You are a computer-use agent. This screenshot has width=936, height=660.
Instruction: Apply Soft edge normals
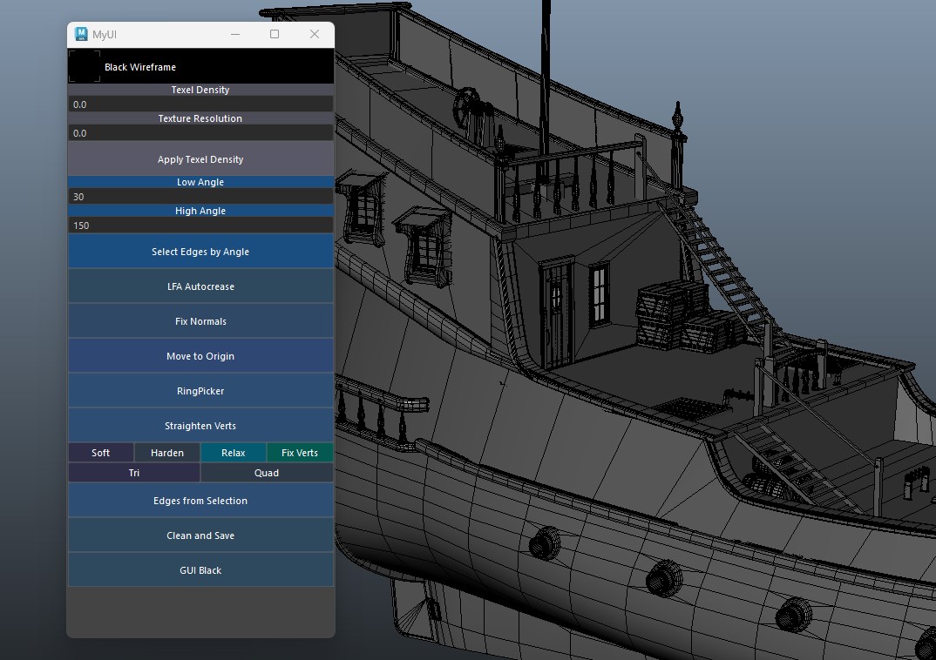point(101,453)
